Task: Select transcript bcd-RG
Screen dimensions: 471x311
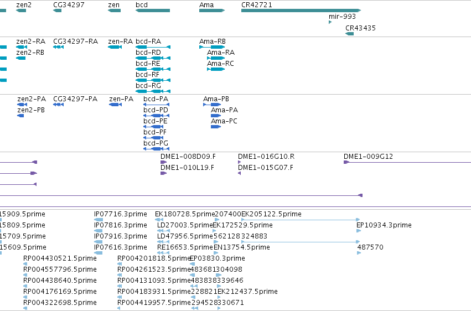Action: point(153,91)
